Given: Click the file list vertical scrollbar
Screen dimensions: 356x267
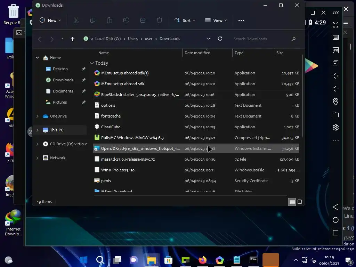Looking at the screenshot, I should pyautogui.click(x=302, y=95).
